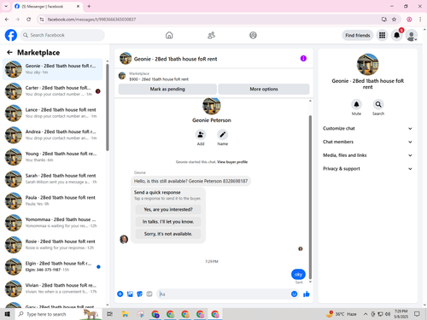Open Yomommaa conversation in list
The width and height of the screenshot is (427, 320).
53,223
